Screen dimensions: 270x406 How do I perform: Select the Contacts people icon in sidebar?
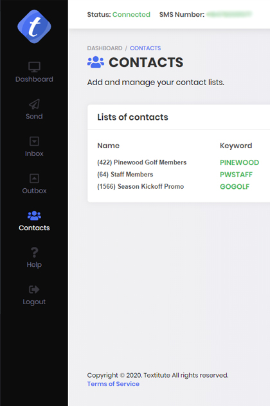pyautogui.click(x=34, y=215)
